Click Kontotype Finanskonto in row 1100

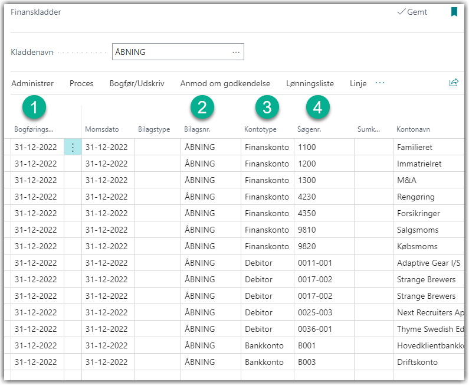tap(267, 147)
